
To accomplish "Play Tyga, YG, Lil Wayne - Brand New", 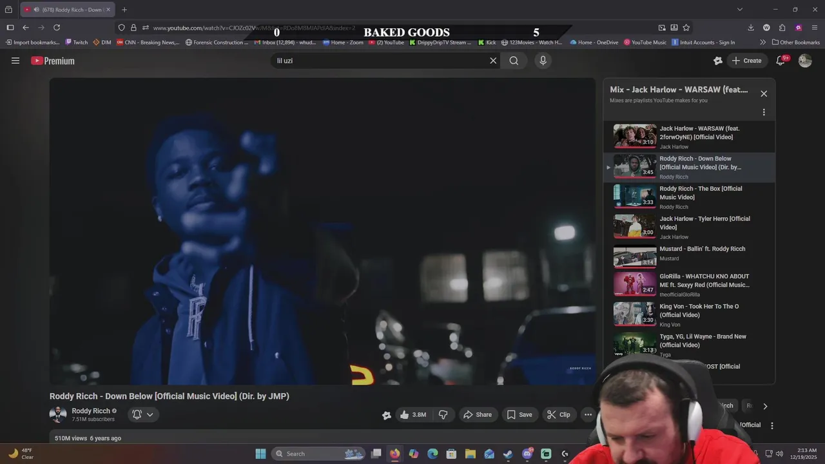I will pyautogui.click(x=689, y=345).
